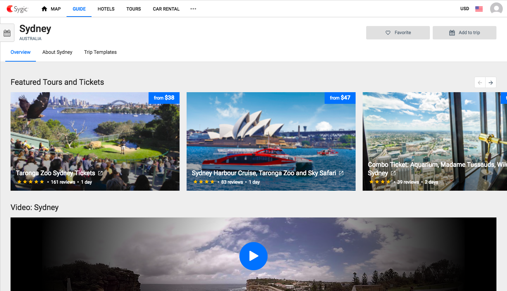Click the from $47 price tag
Viewport: 507px width, 291px height.
(x=340, y=98)
